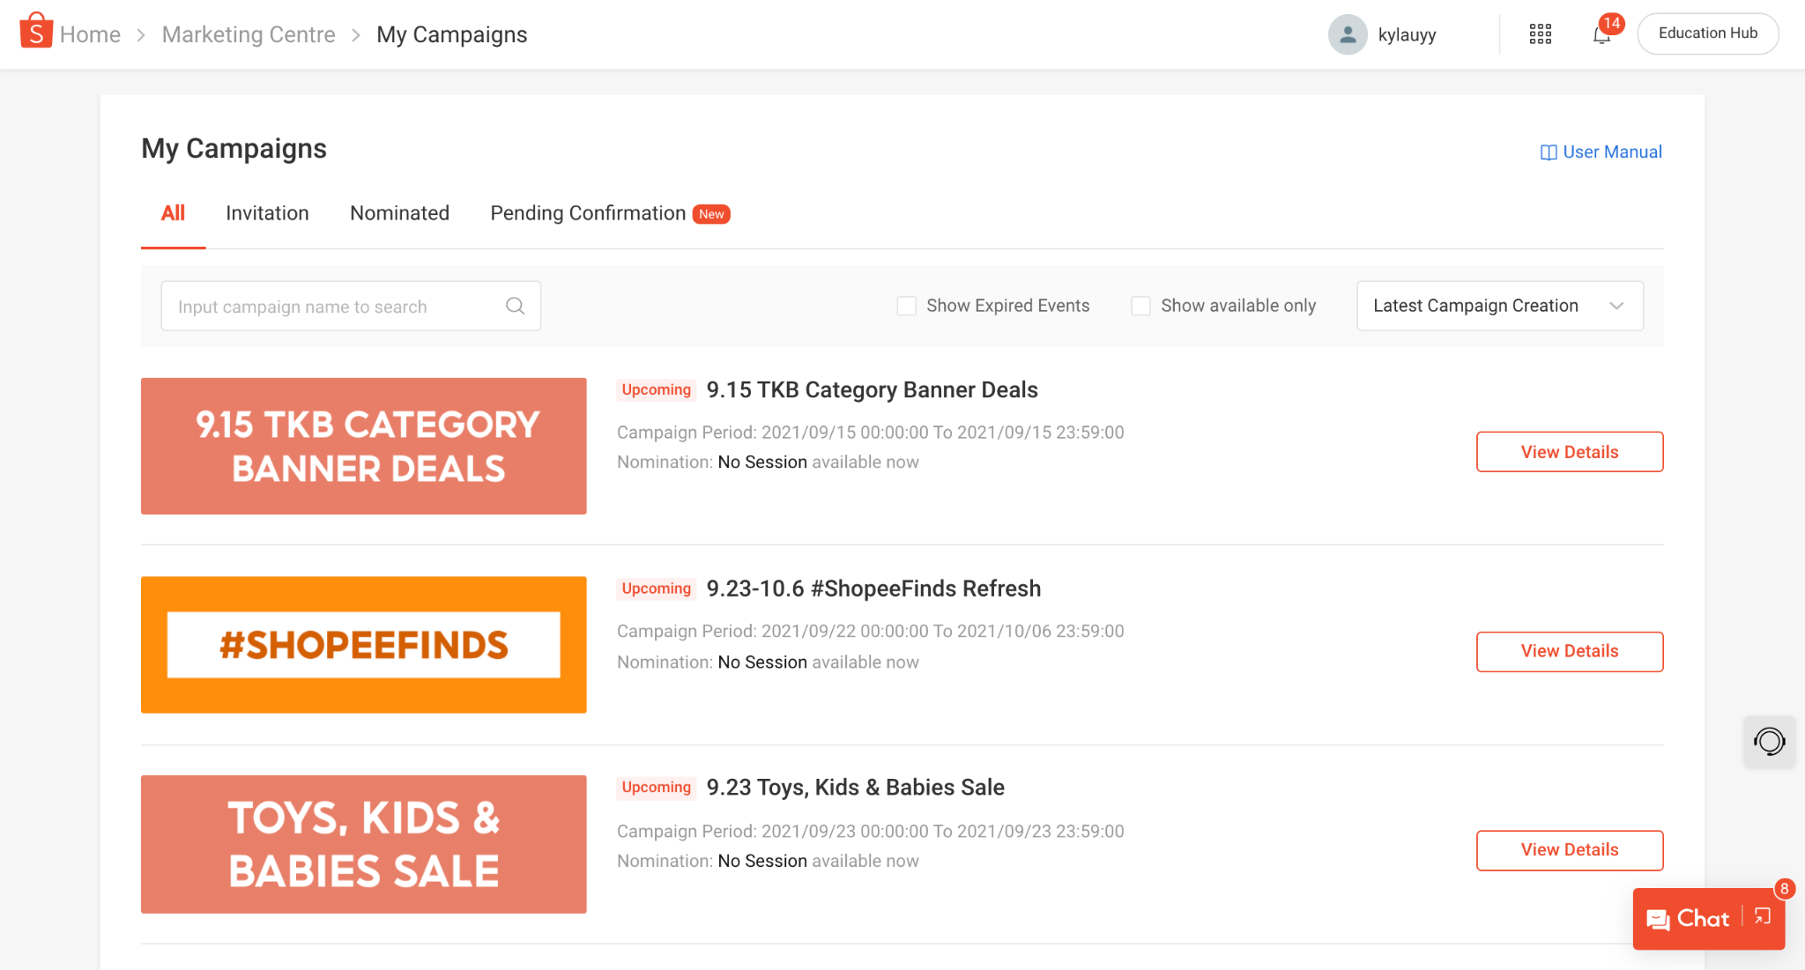
Task: Click title 9.23 Toys, Kids & Babies Sale
Action: (x=855, y=788)
